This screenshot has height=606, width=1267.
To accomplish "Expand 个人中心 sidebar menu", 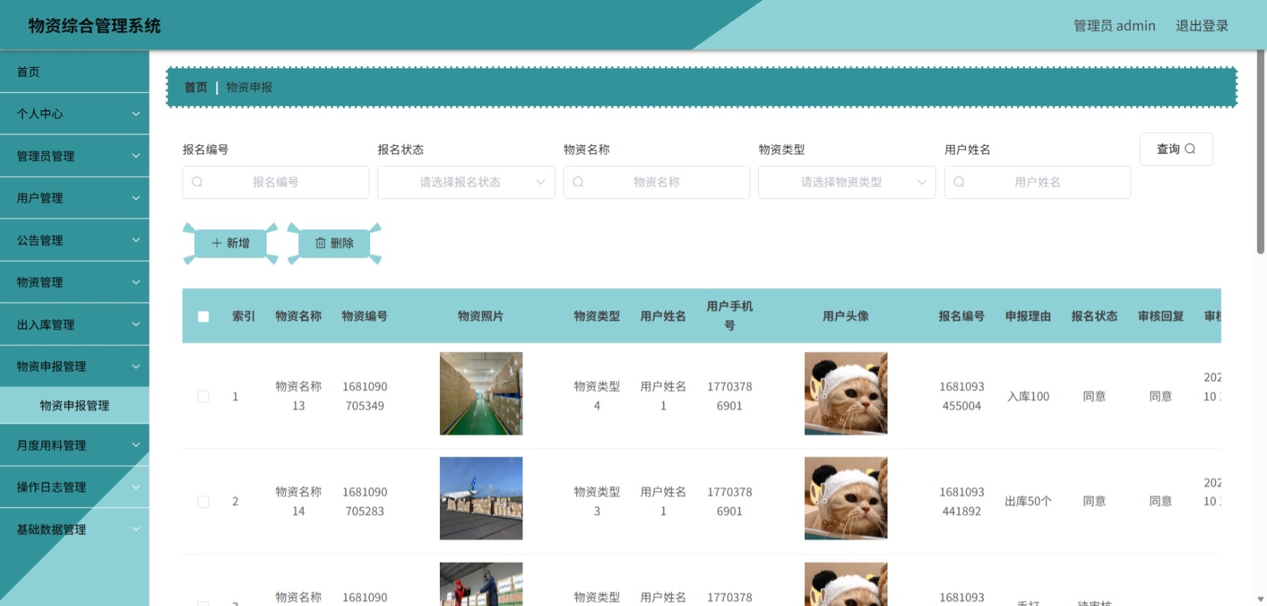I will coord(75,113).
